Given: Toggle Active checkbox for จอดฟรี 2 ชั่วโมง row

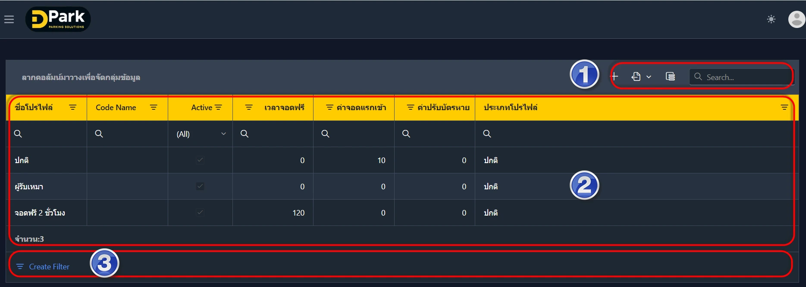Looking at the screenshot, I should pos(200,213).
